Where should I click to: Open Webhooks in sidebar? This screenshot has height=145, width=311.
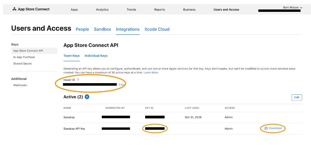coord(20,85)
